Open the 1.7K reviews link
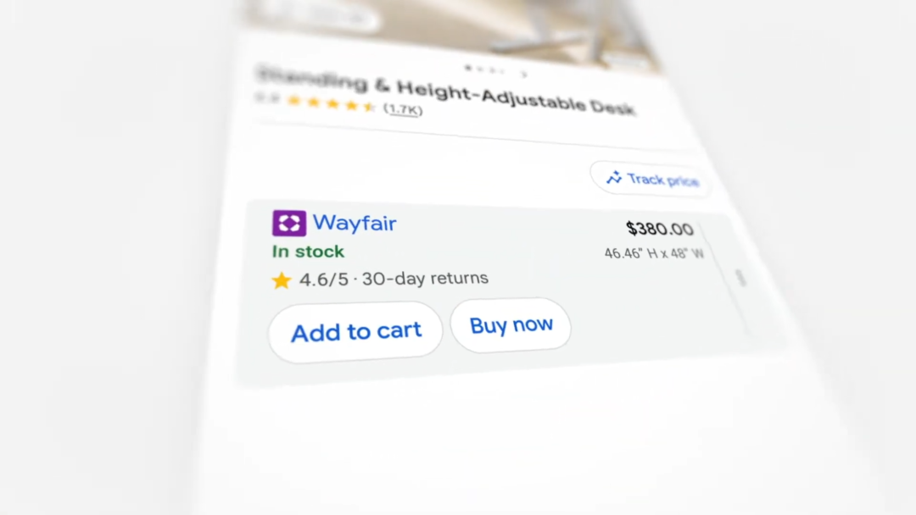Image resolution: width=916 pixels, height=515 pixels. (403, 109)
